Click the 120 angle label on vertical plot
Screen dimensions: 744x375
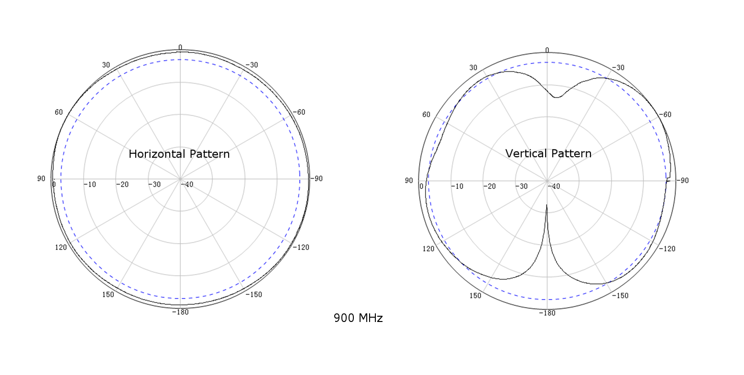[x=428, y=249]
